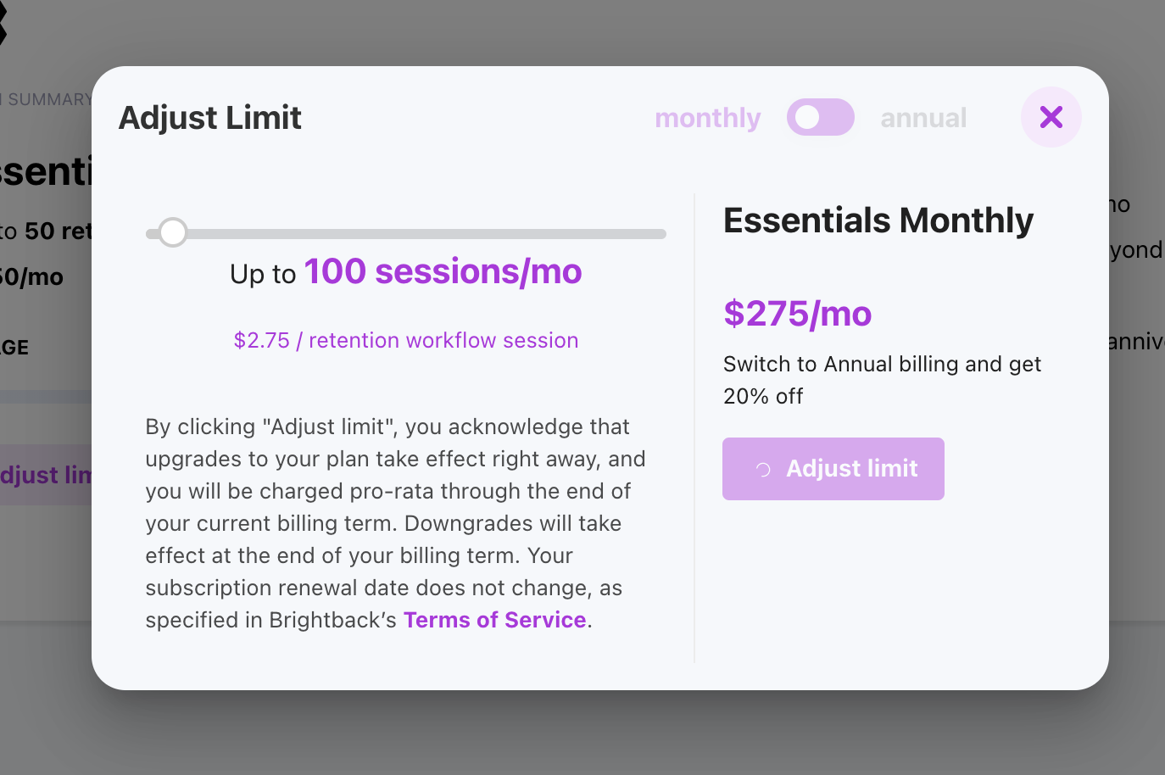The image size is (1165, 775).
Task: Close the Adjust Limit dialog with X
Action: pyautogui.click(x=1051, y=117)
